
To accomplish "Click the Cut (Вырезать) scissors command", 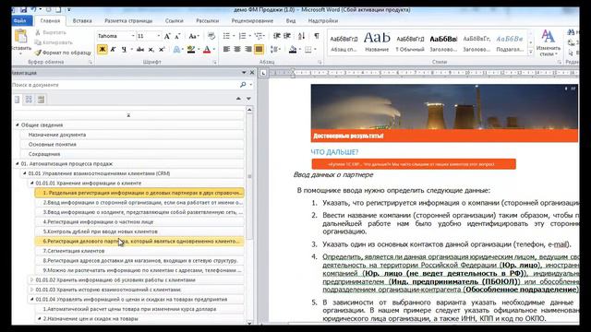I will coord(51,33).
